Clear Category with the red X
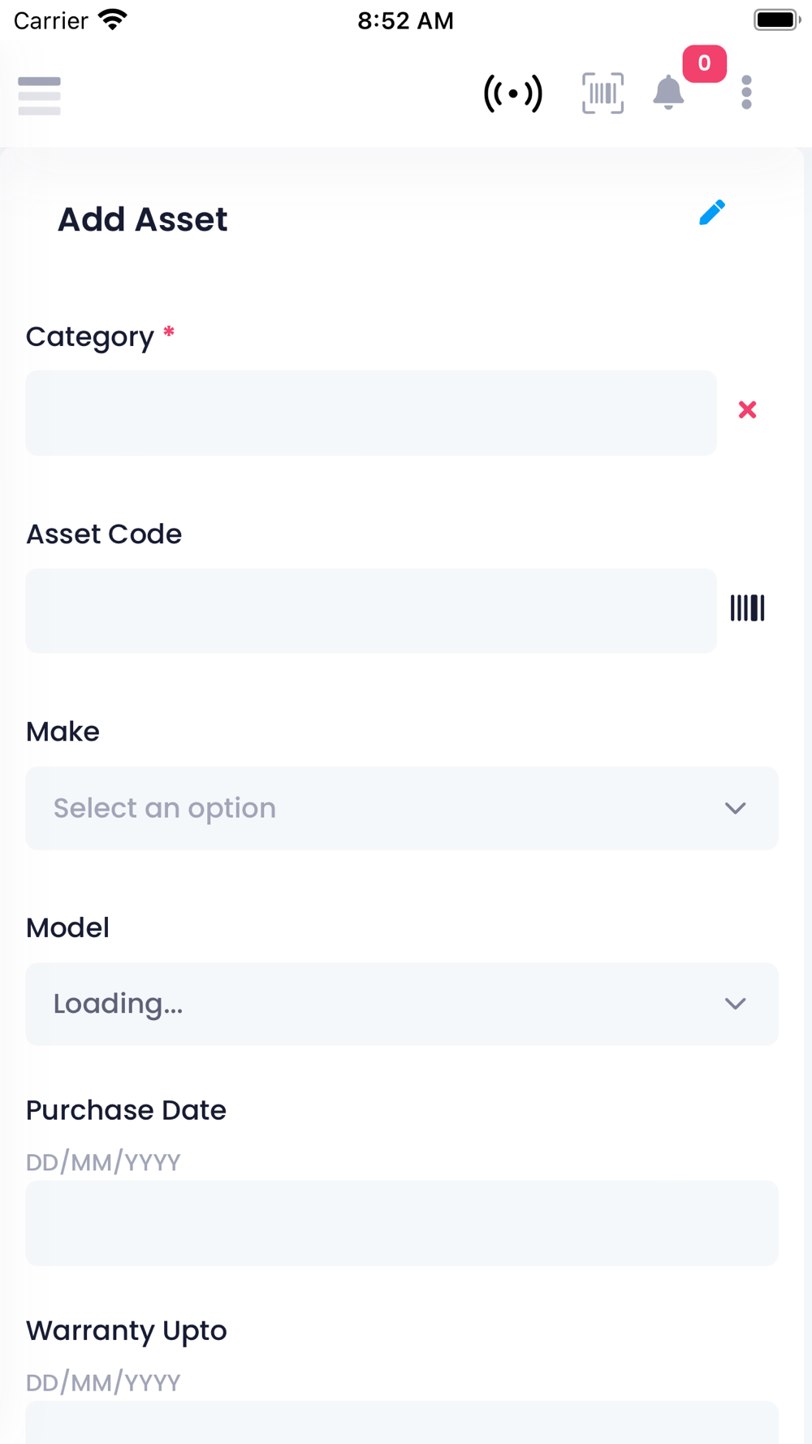Viewport: 812px width, 1444px height. point(747,410)
